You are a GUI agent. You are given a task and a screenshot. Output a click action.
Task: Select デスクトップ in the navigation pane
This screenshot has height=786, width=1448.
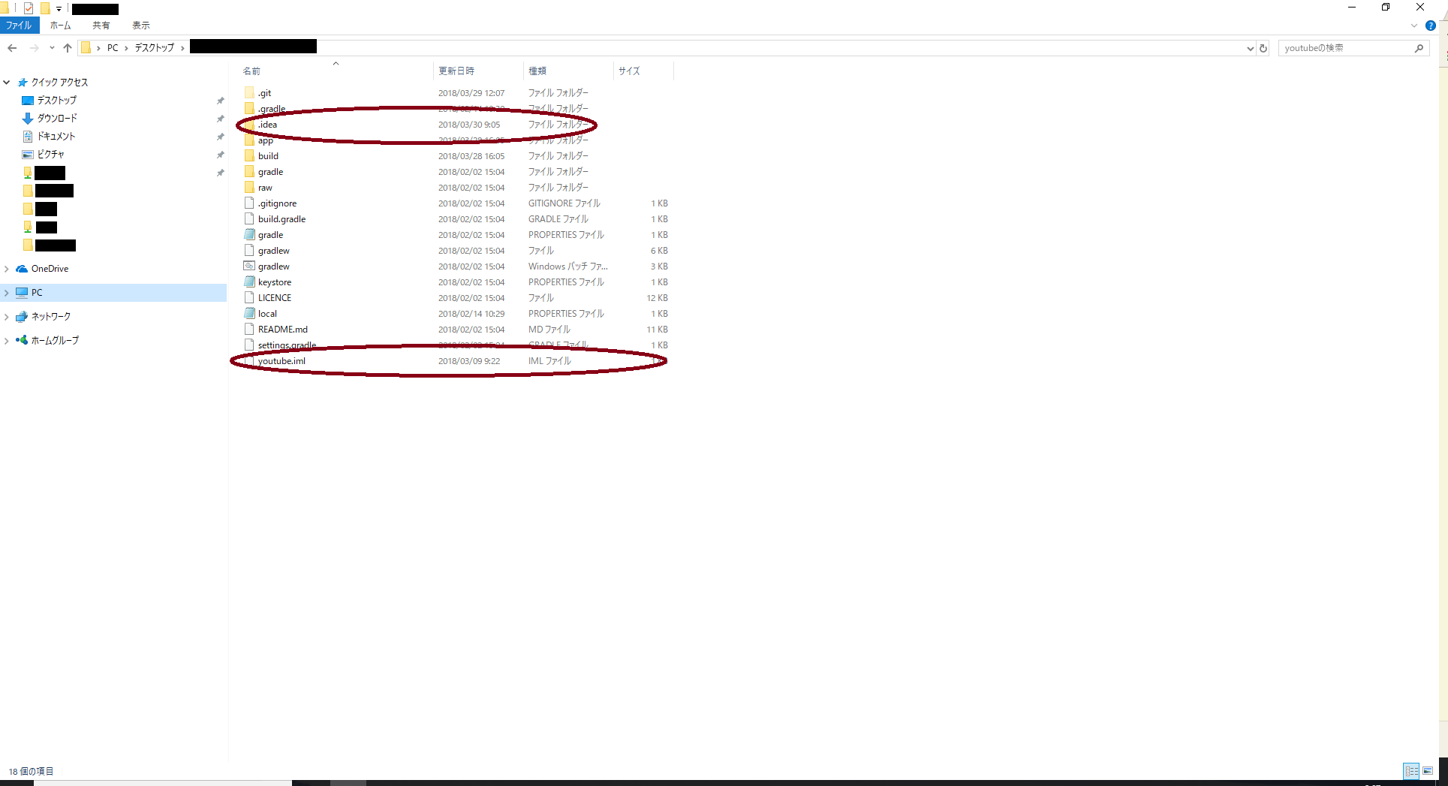(57, 101)
